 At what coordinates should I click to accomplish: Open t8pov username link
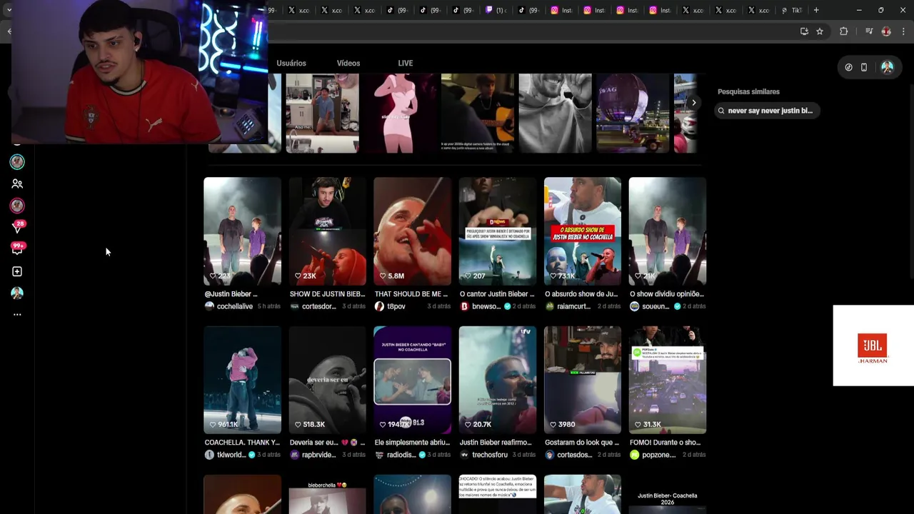pyautogui.click(x=396, y=306)
